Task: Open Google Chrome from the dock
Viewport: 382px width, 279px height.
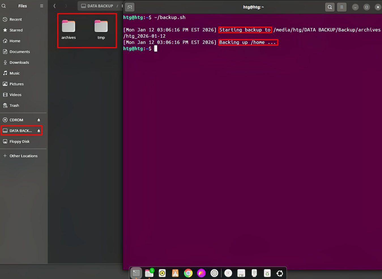Action: coord(188,273)
